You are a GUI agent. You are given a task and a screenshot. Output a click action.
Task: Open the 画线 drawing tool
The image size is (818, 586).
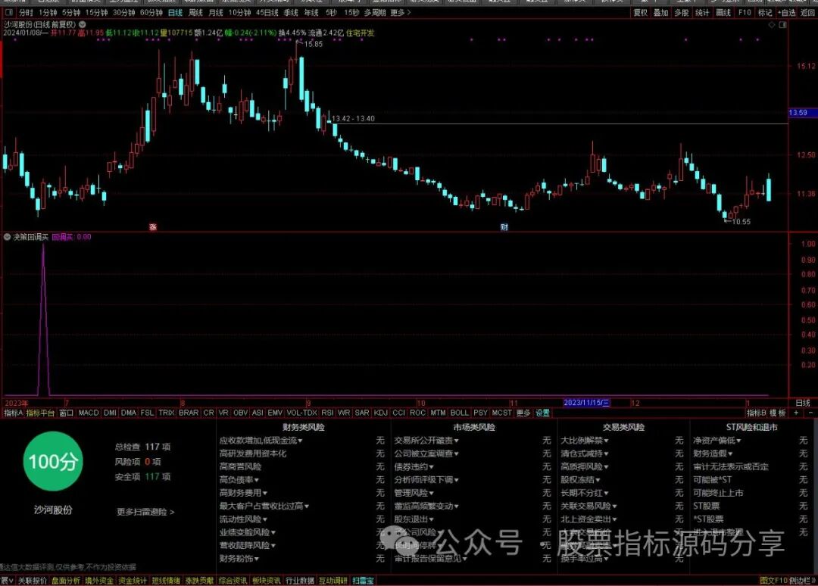tap(723, 13)
